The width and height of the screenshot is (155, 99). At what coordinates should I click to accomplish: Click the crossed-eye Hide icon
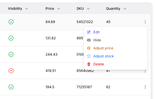pos(89,40)
